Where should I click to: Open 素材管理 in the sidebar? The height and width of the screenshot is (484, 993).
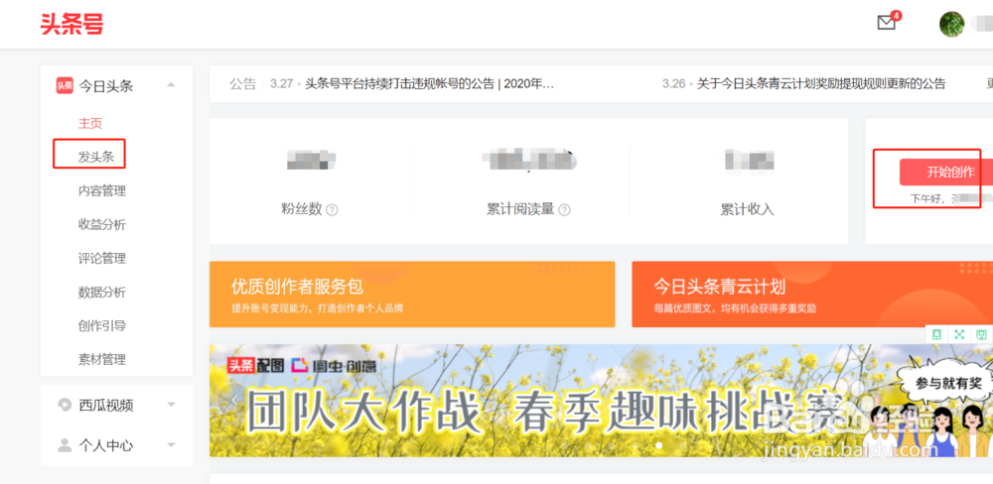click(x=102, y=359)
